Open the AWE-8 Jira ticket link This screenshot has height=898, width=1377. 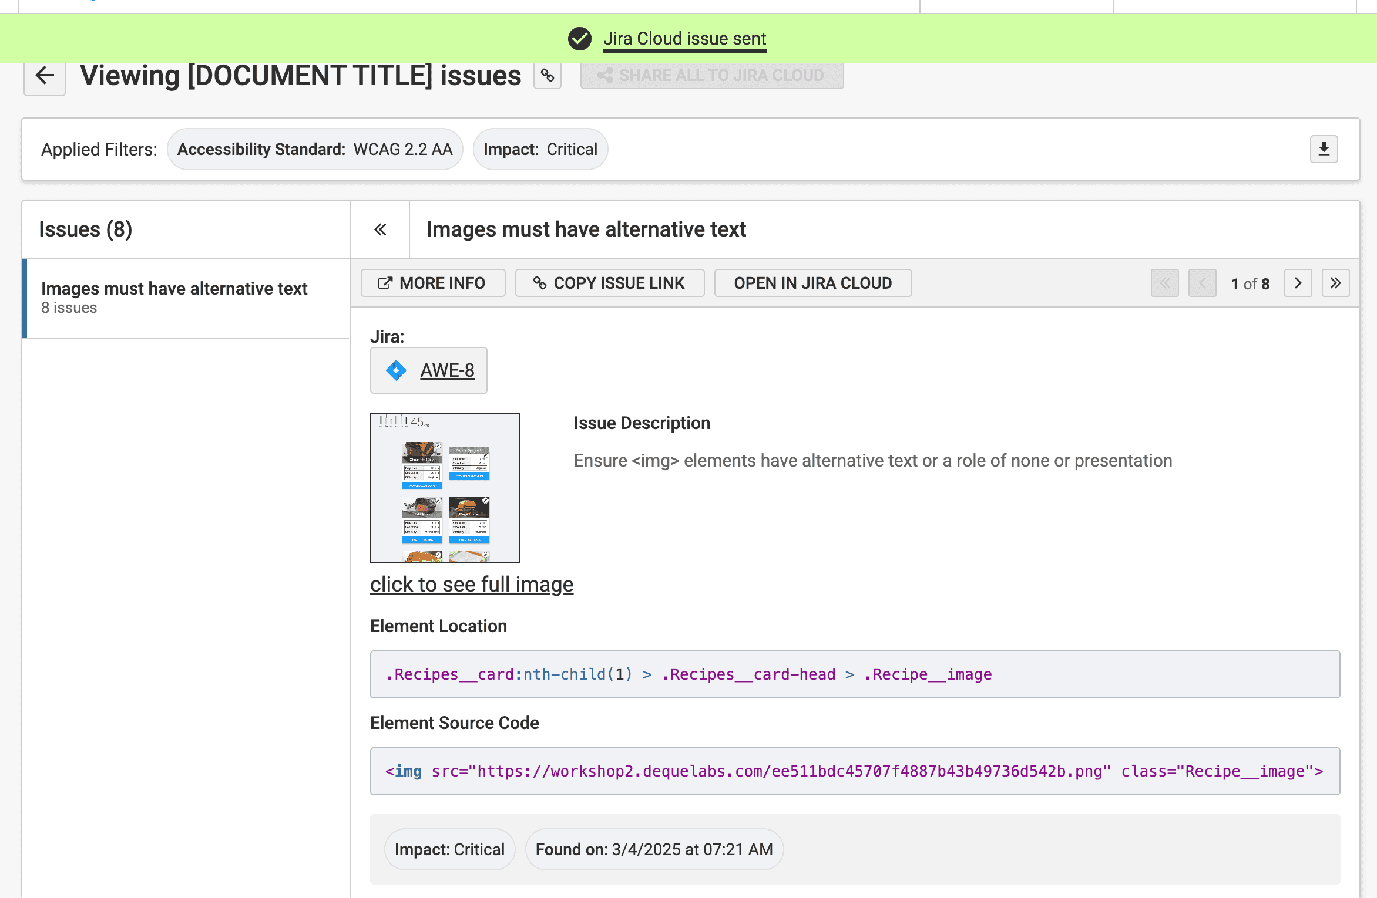[x=447, y=370]
